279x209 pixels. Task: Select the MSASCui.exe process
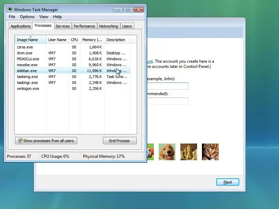pyautogui.click(x=73, y=59)
